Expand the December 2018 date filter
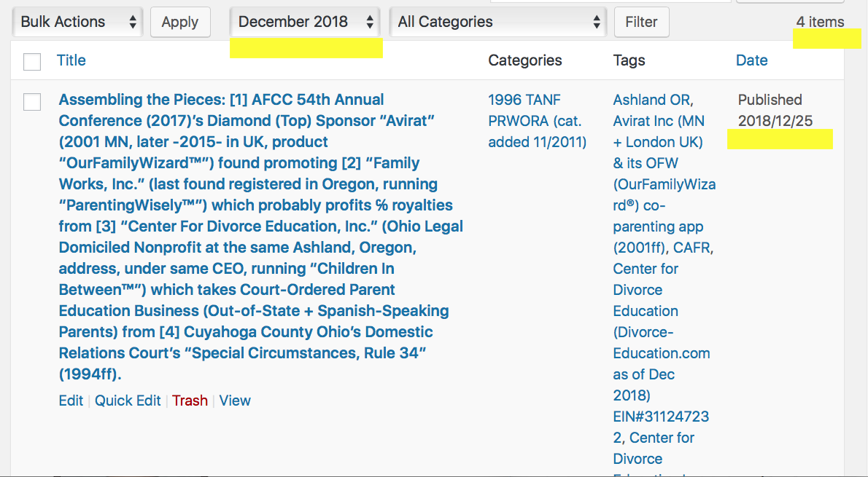 click(x=305, y=22)
